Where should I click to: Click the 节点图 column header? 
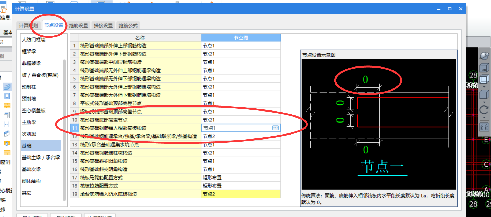tap(241, 38)
